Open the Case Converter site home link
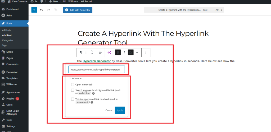 click(18, 1)
